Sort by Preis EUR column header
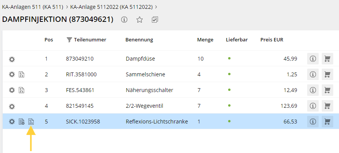The height and width of the screenshot is (153, 339). coord(272,40)
